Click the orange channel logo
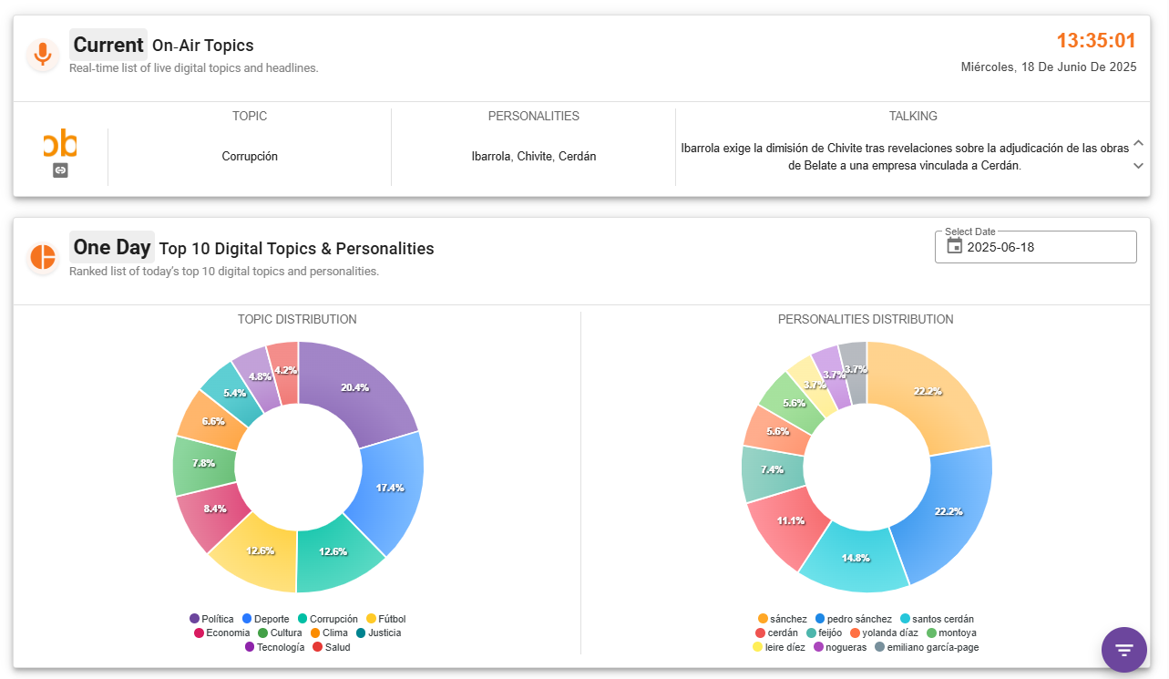The width and height of the screenshot is (1169, 679). point(60,144)
